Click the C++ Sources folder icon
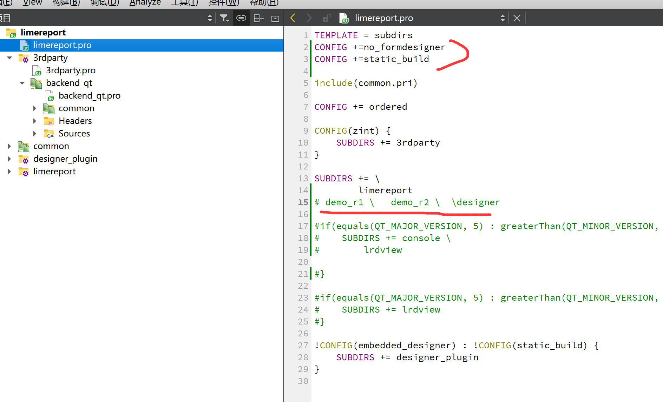The height and width of the screenshot is (402, 663). point(49,133)
